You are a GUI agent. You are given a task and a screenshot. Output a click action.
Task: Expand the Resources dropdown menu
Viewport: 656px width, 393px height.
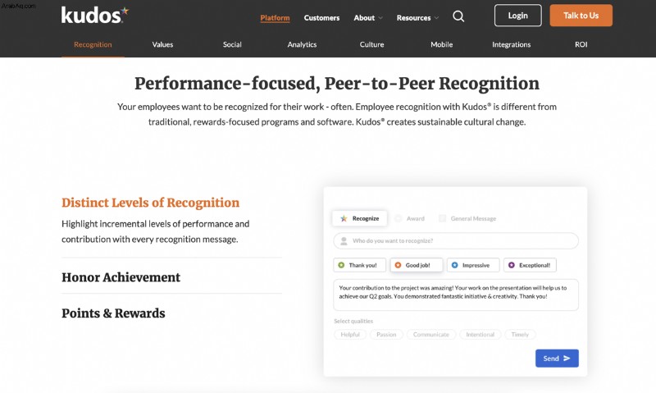[417, 17]
